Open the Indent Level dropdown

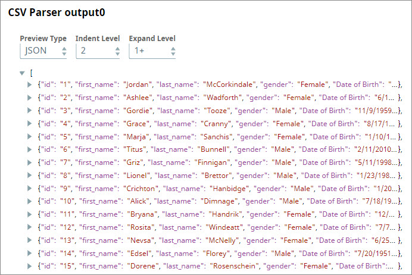[x=99, y=51]
